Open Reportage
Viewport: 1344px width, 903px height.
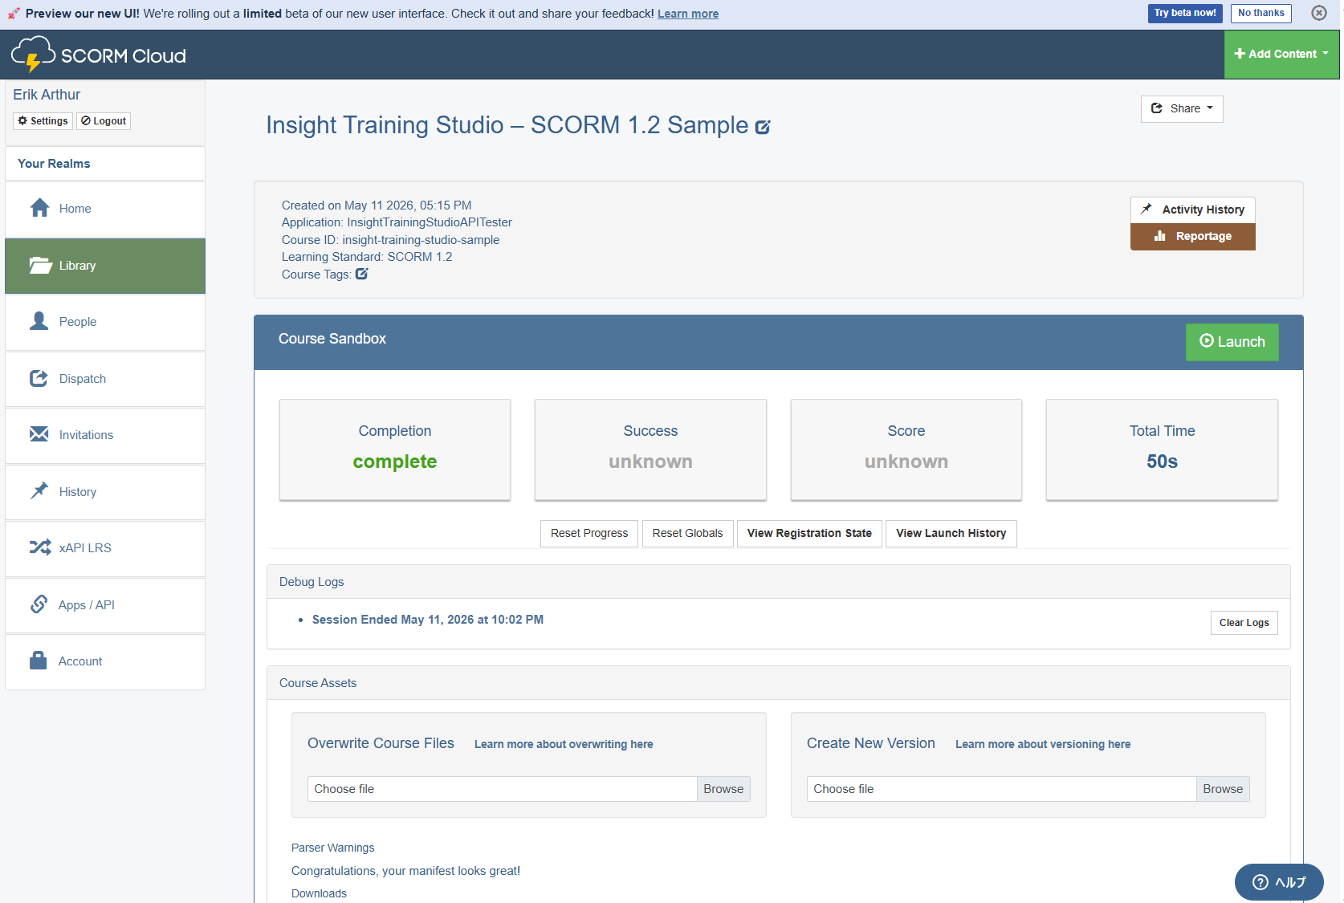[1193, 236]
